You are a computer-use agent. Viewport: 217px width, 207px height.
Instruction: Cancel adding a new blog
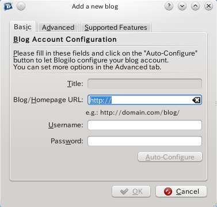181,192
